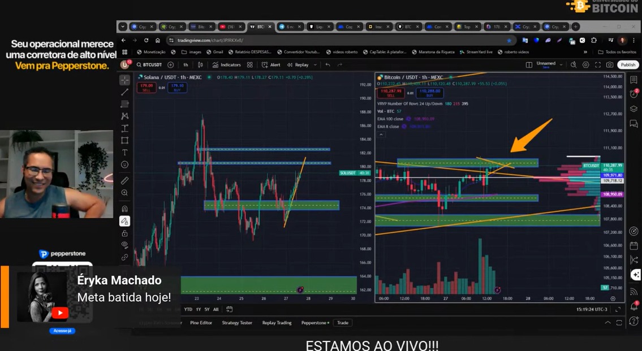The image size is (642, 351).
Task: Select the Measure ruler tool
Action: 124,180
